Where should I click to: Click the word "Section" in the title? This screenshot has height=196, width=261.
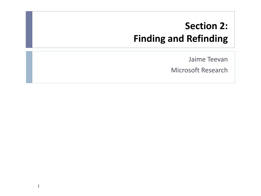click(x=201, y=26)
